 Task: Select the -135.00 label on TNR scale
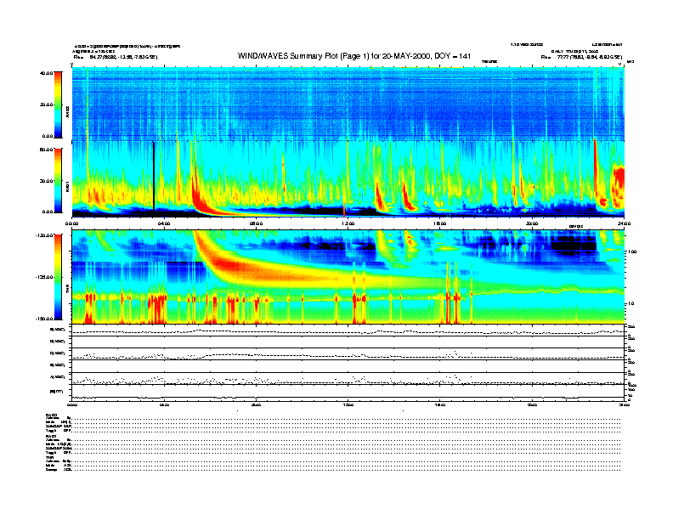click(44, 277)
